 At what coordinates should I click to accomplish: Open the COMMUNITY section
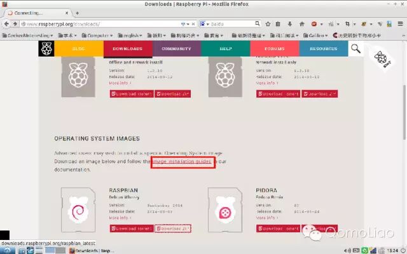(177, 48)
